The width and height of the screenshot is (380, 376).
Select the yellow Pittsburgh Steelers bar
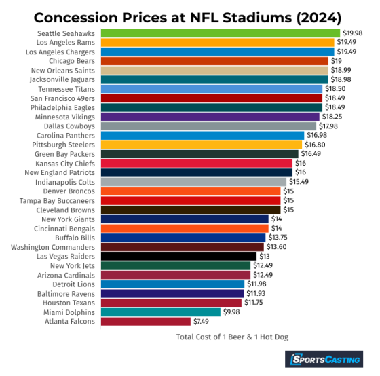[x=202, y=145]
